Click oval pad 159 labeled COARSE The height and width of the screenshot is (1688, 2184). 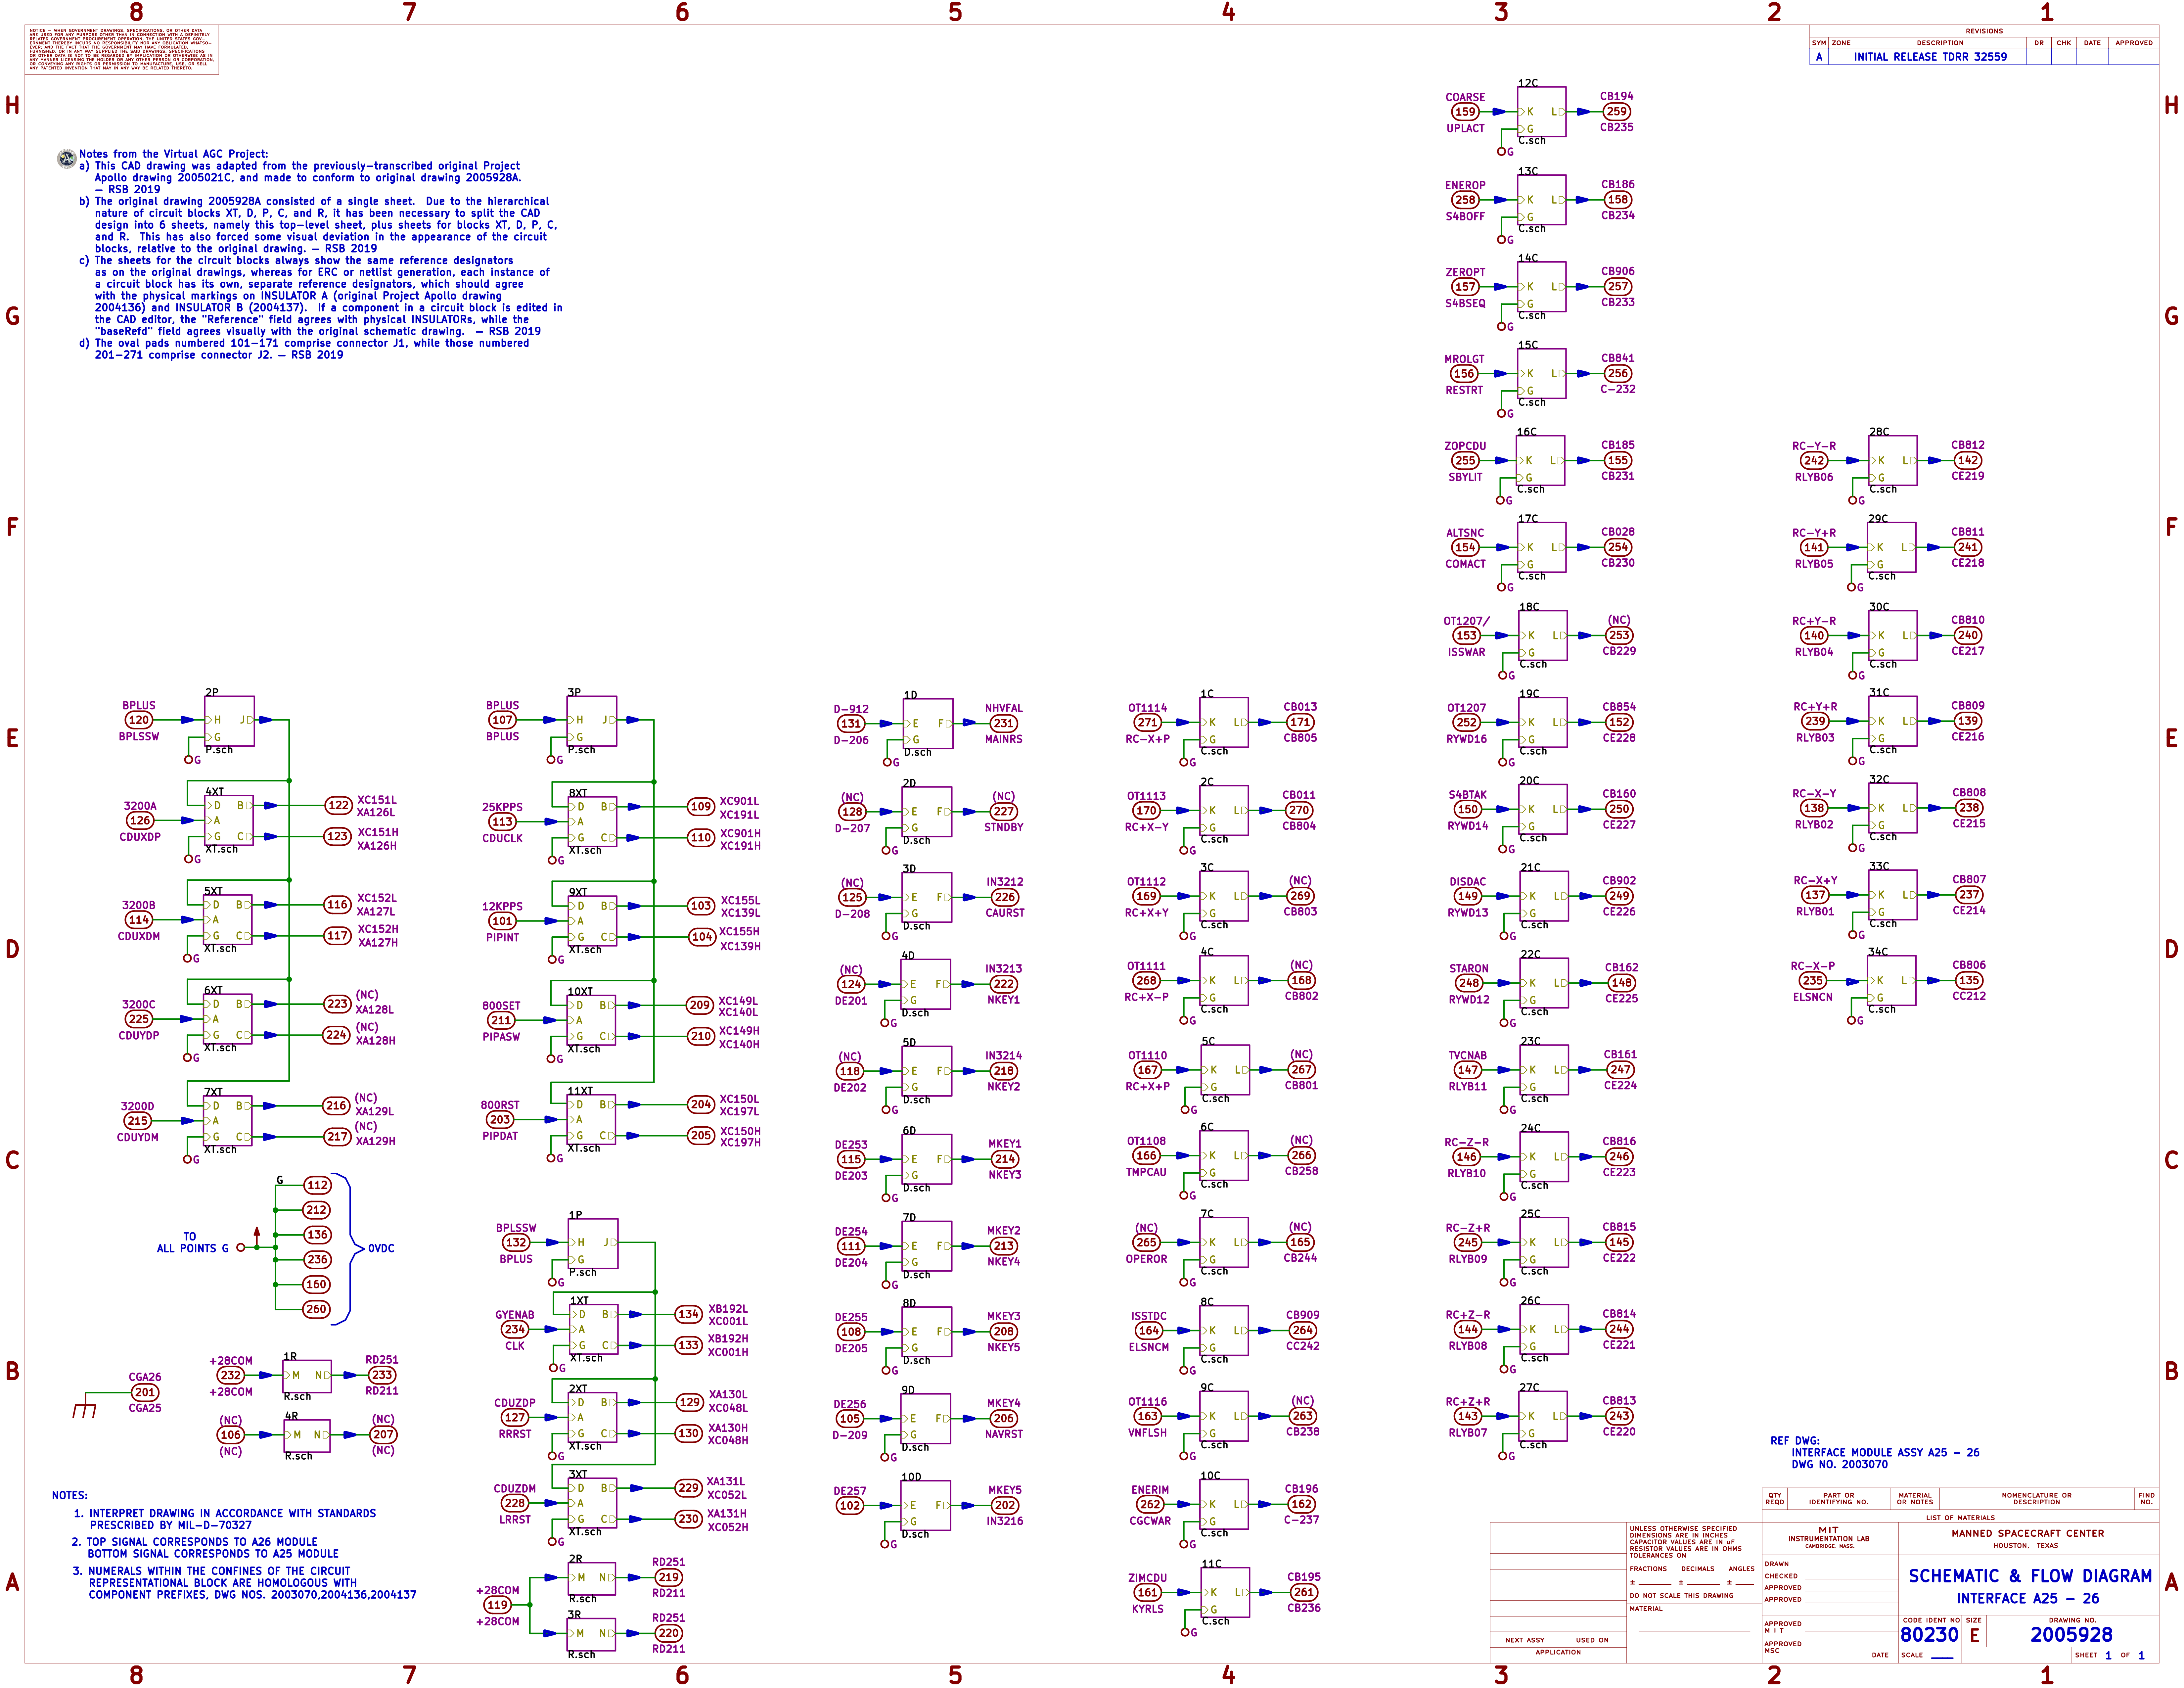(1465, 112)
